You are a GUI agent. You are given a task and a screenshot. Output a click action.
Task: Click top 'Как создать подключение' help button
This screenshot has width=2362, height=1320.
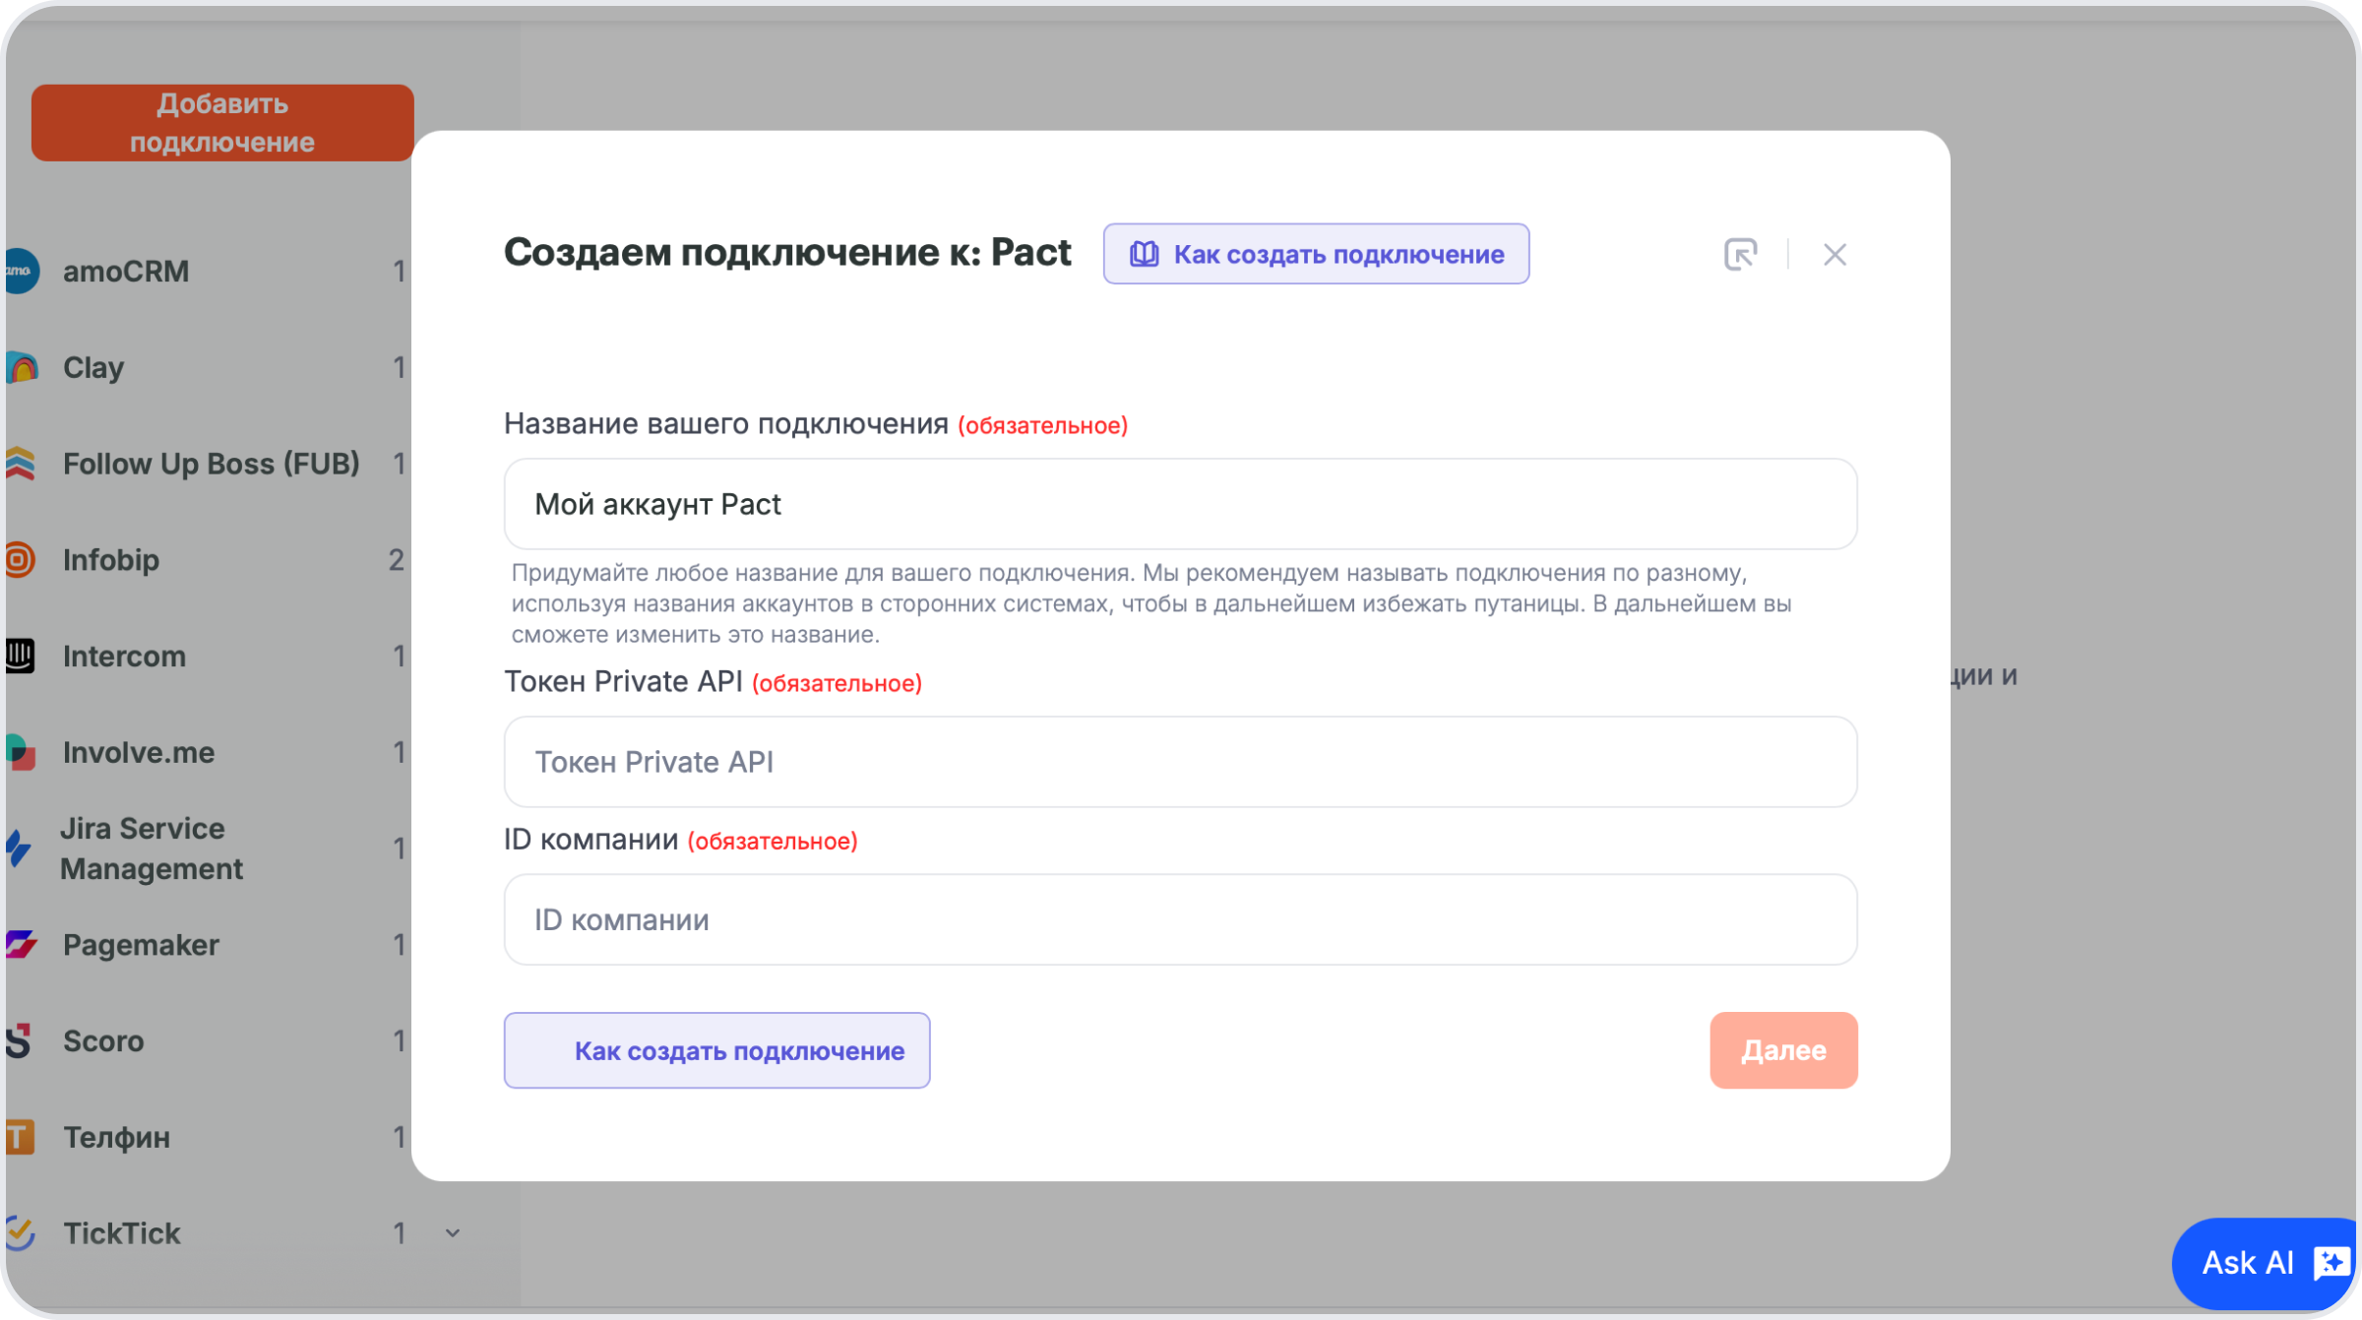tap(1316, 254)
